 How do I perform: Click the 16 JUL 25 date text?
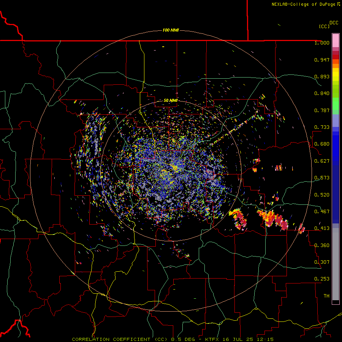238,339
